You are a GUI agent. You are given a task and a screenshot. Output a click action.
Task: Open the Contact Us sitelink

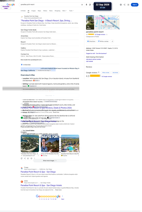click(25, 54)
